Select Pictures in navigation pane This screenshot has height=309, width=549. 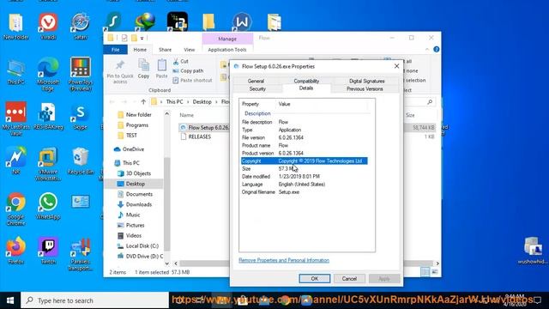point(131,225)
